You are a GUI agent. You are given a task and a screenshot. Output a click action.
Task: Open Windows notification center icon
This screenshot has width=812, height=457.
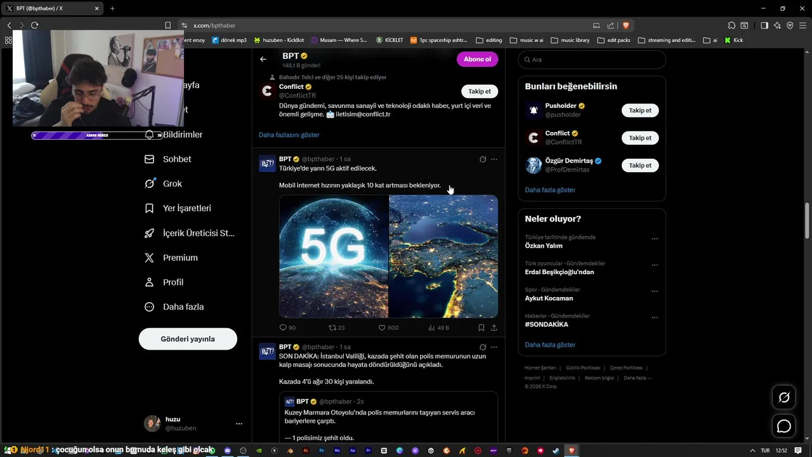click(799, 450)
